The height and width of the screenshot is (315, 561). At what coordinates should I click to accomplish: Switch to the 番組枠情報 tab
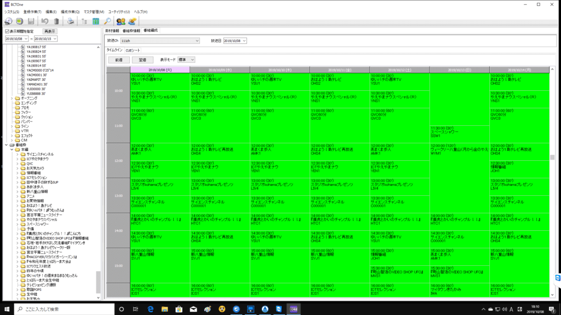pyautogui.click(x=131, y=31)
